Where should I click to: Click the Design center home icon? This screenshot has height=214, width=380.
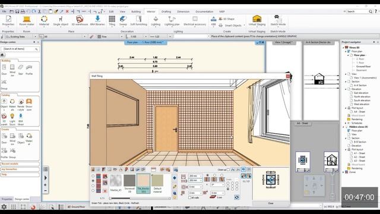[2, 55]
